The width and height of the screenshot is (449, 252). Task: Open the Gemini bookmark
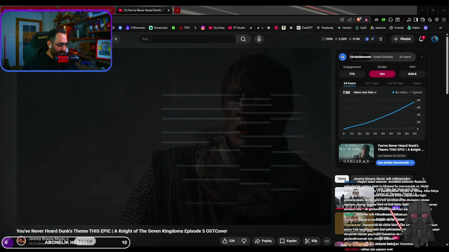[344, 28]
